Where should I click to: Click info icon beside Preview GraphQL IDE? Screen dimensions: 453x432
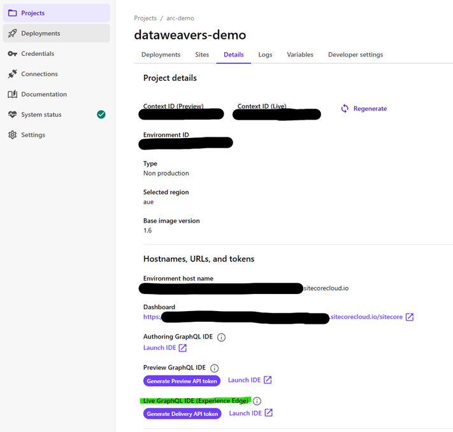pos(215,368)
